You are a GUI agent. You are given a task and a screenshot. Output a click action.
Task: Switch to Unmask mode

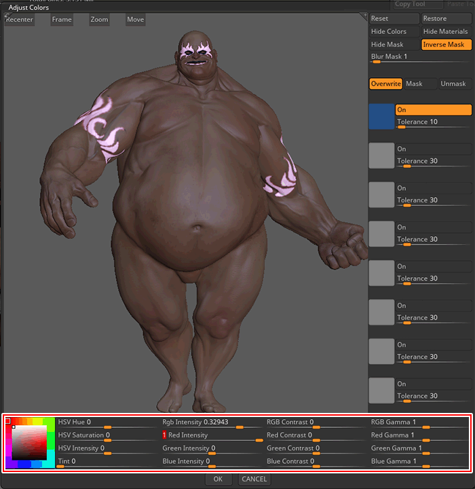(x=453, y=84)
